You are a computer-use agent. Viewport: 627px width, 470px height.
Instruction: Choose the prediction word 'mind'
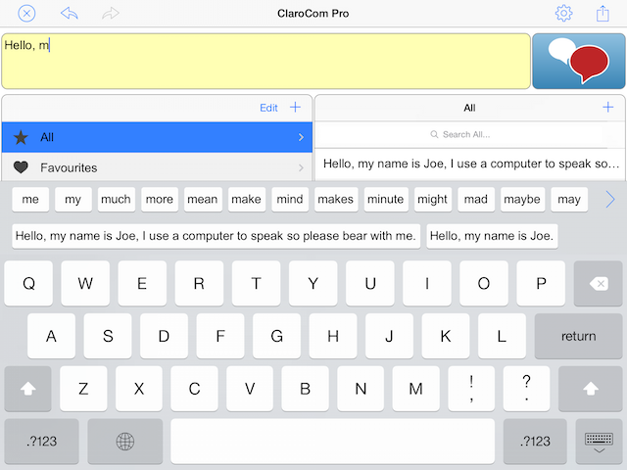(x=290, y=199)
